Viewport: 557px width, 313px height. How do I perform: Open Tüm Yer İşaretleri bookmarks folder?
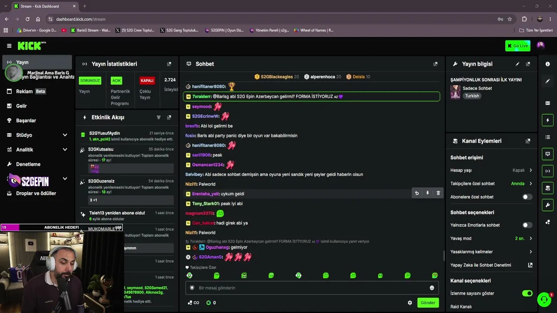click(x=536, y=30)
